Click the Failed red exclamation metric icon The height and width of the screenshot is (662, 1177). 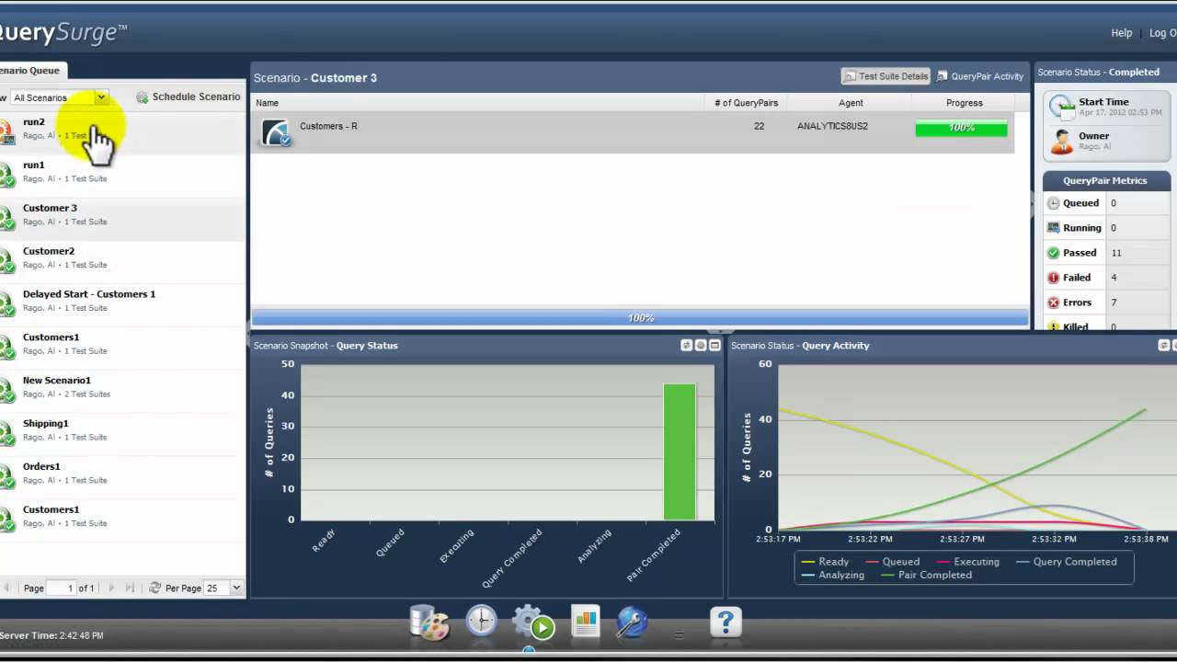point(1053,278)
